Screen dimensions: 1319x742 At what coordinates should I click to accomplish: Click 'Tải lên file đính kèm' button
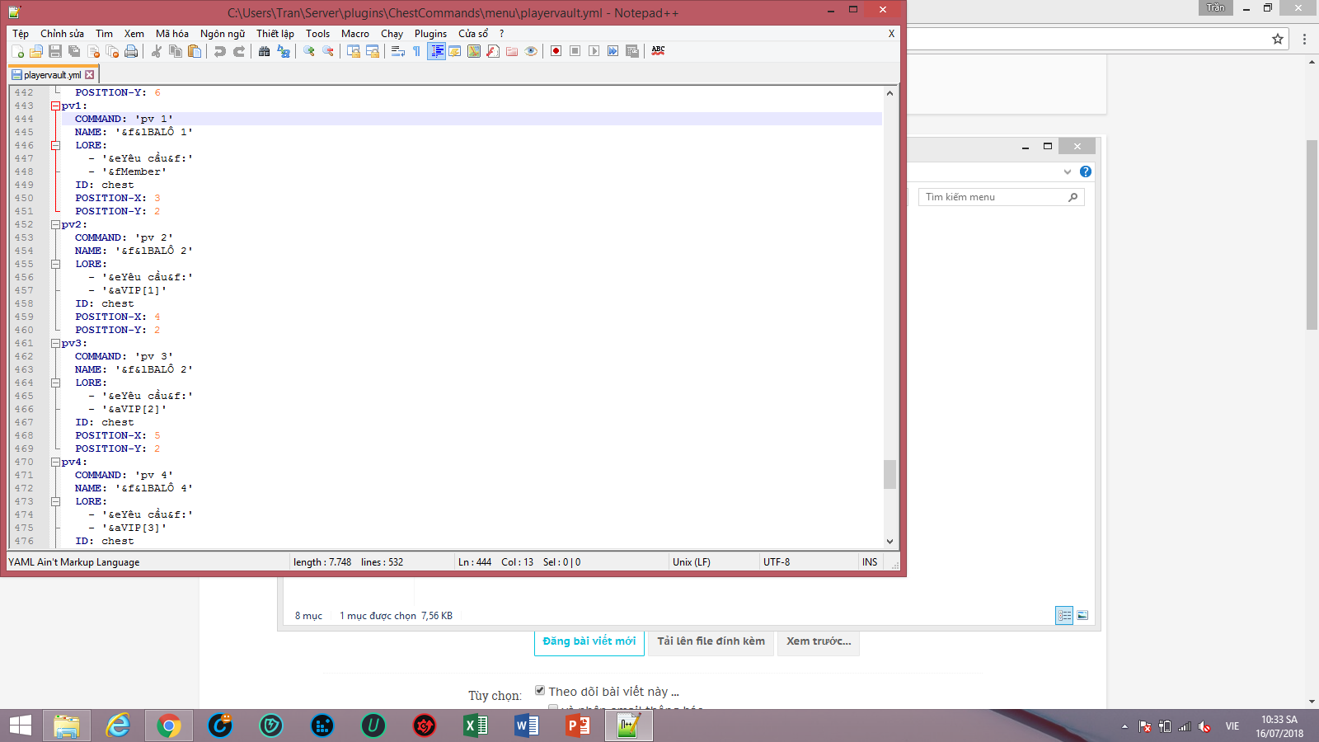(x=711, y=641)
